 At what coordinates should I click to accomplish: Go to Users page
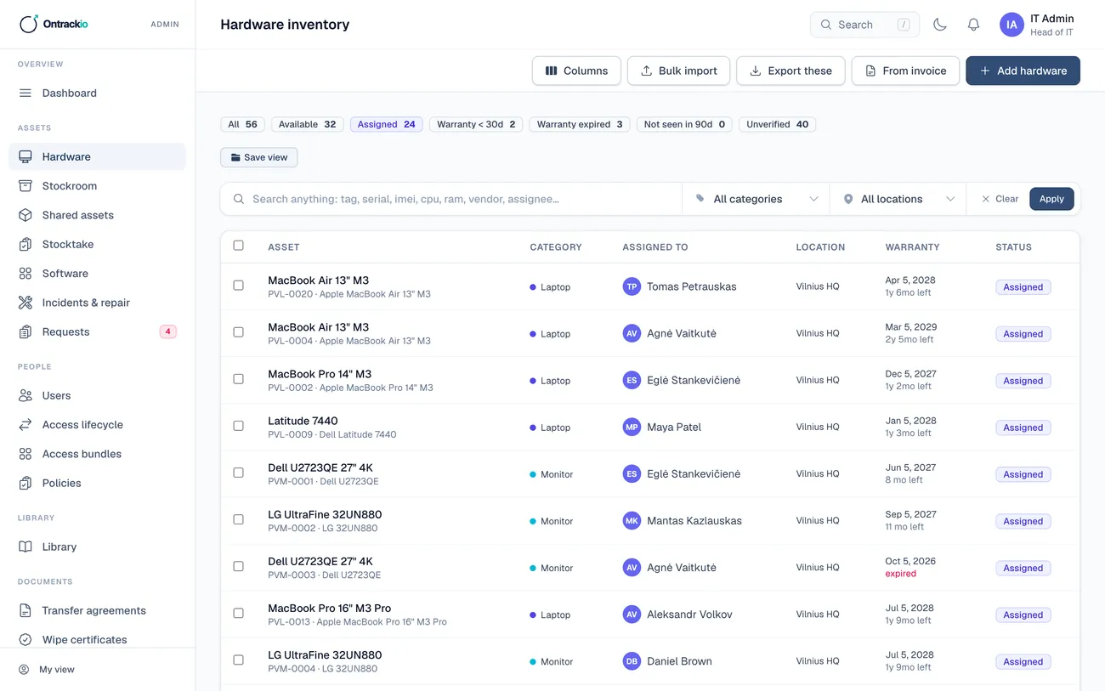click(x=97, y=395)
